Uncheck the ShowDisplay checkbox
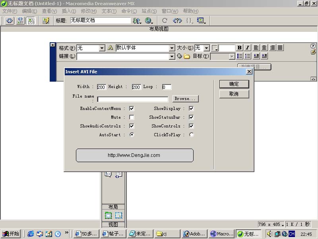Screen dimensions: 318x239 [x=191, y=108]
